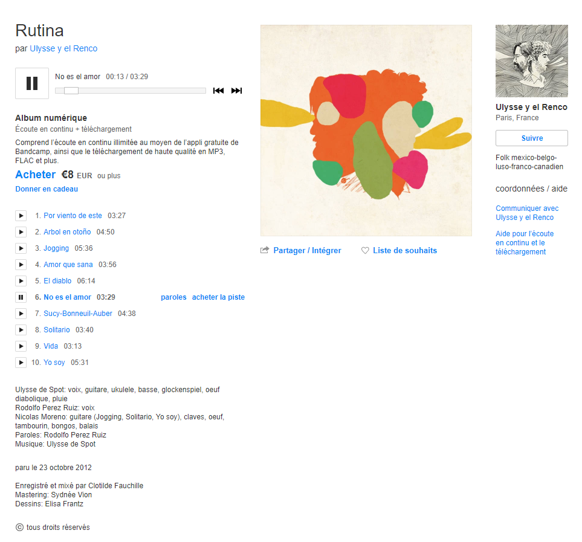Play track 10 Yo soy
Viewport: 582px width, 542px height.
tap(21, 363)
